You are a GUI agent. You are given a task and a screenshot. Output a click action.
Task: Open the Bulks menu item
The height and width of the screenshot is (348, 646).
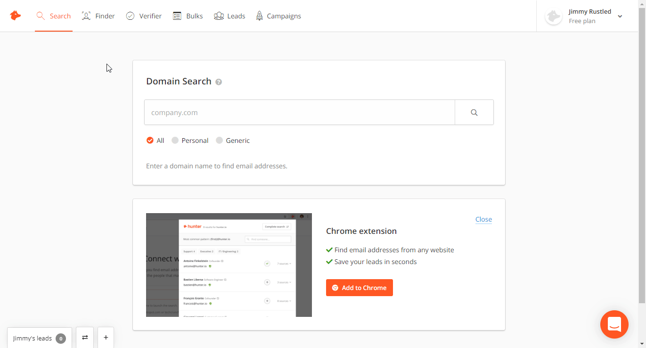tap(188, 16)
